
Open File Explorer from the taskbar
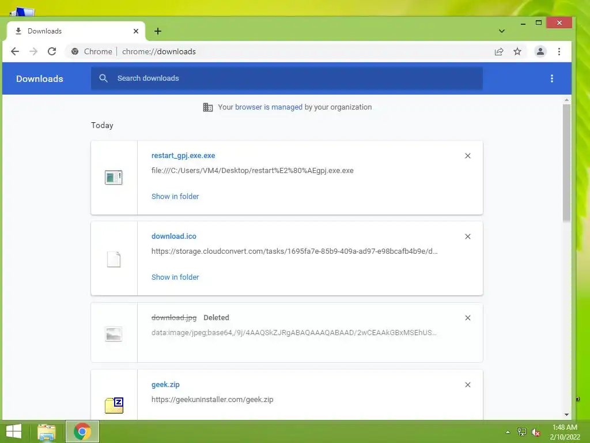click(47, 431)
